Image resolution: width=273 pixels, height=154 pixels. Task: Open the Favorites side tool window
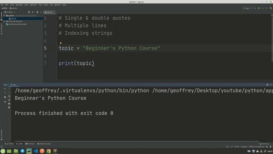tap(1, 135)
